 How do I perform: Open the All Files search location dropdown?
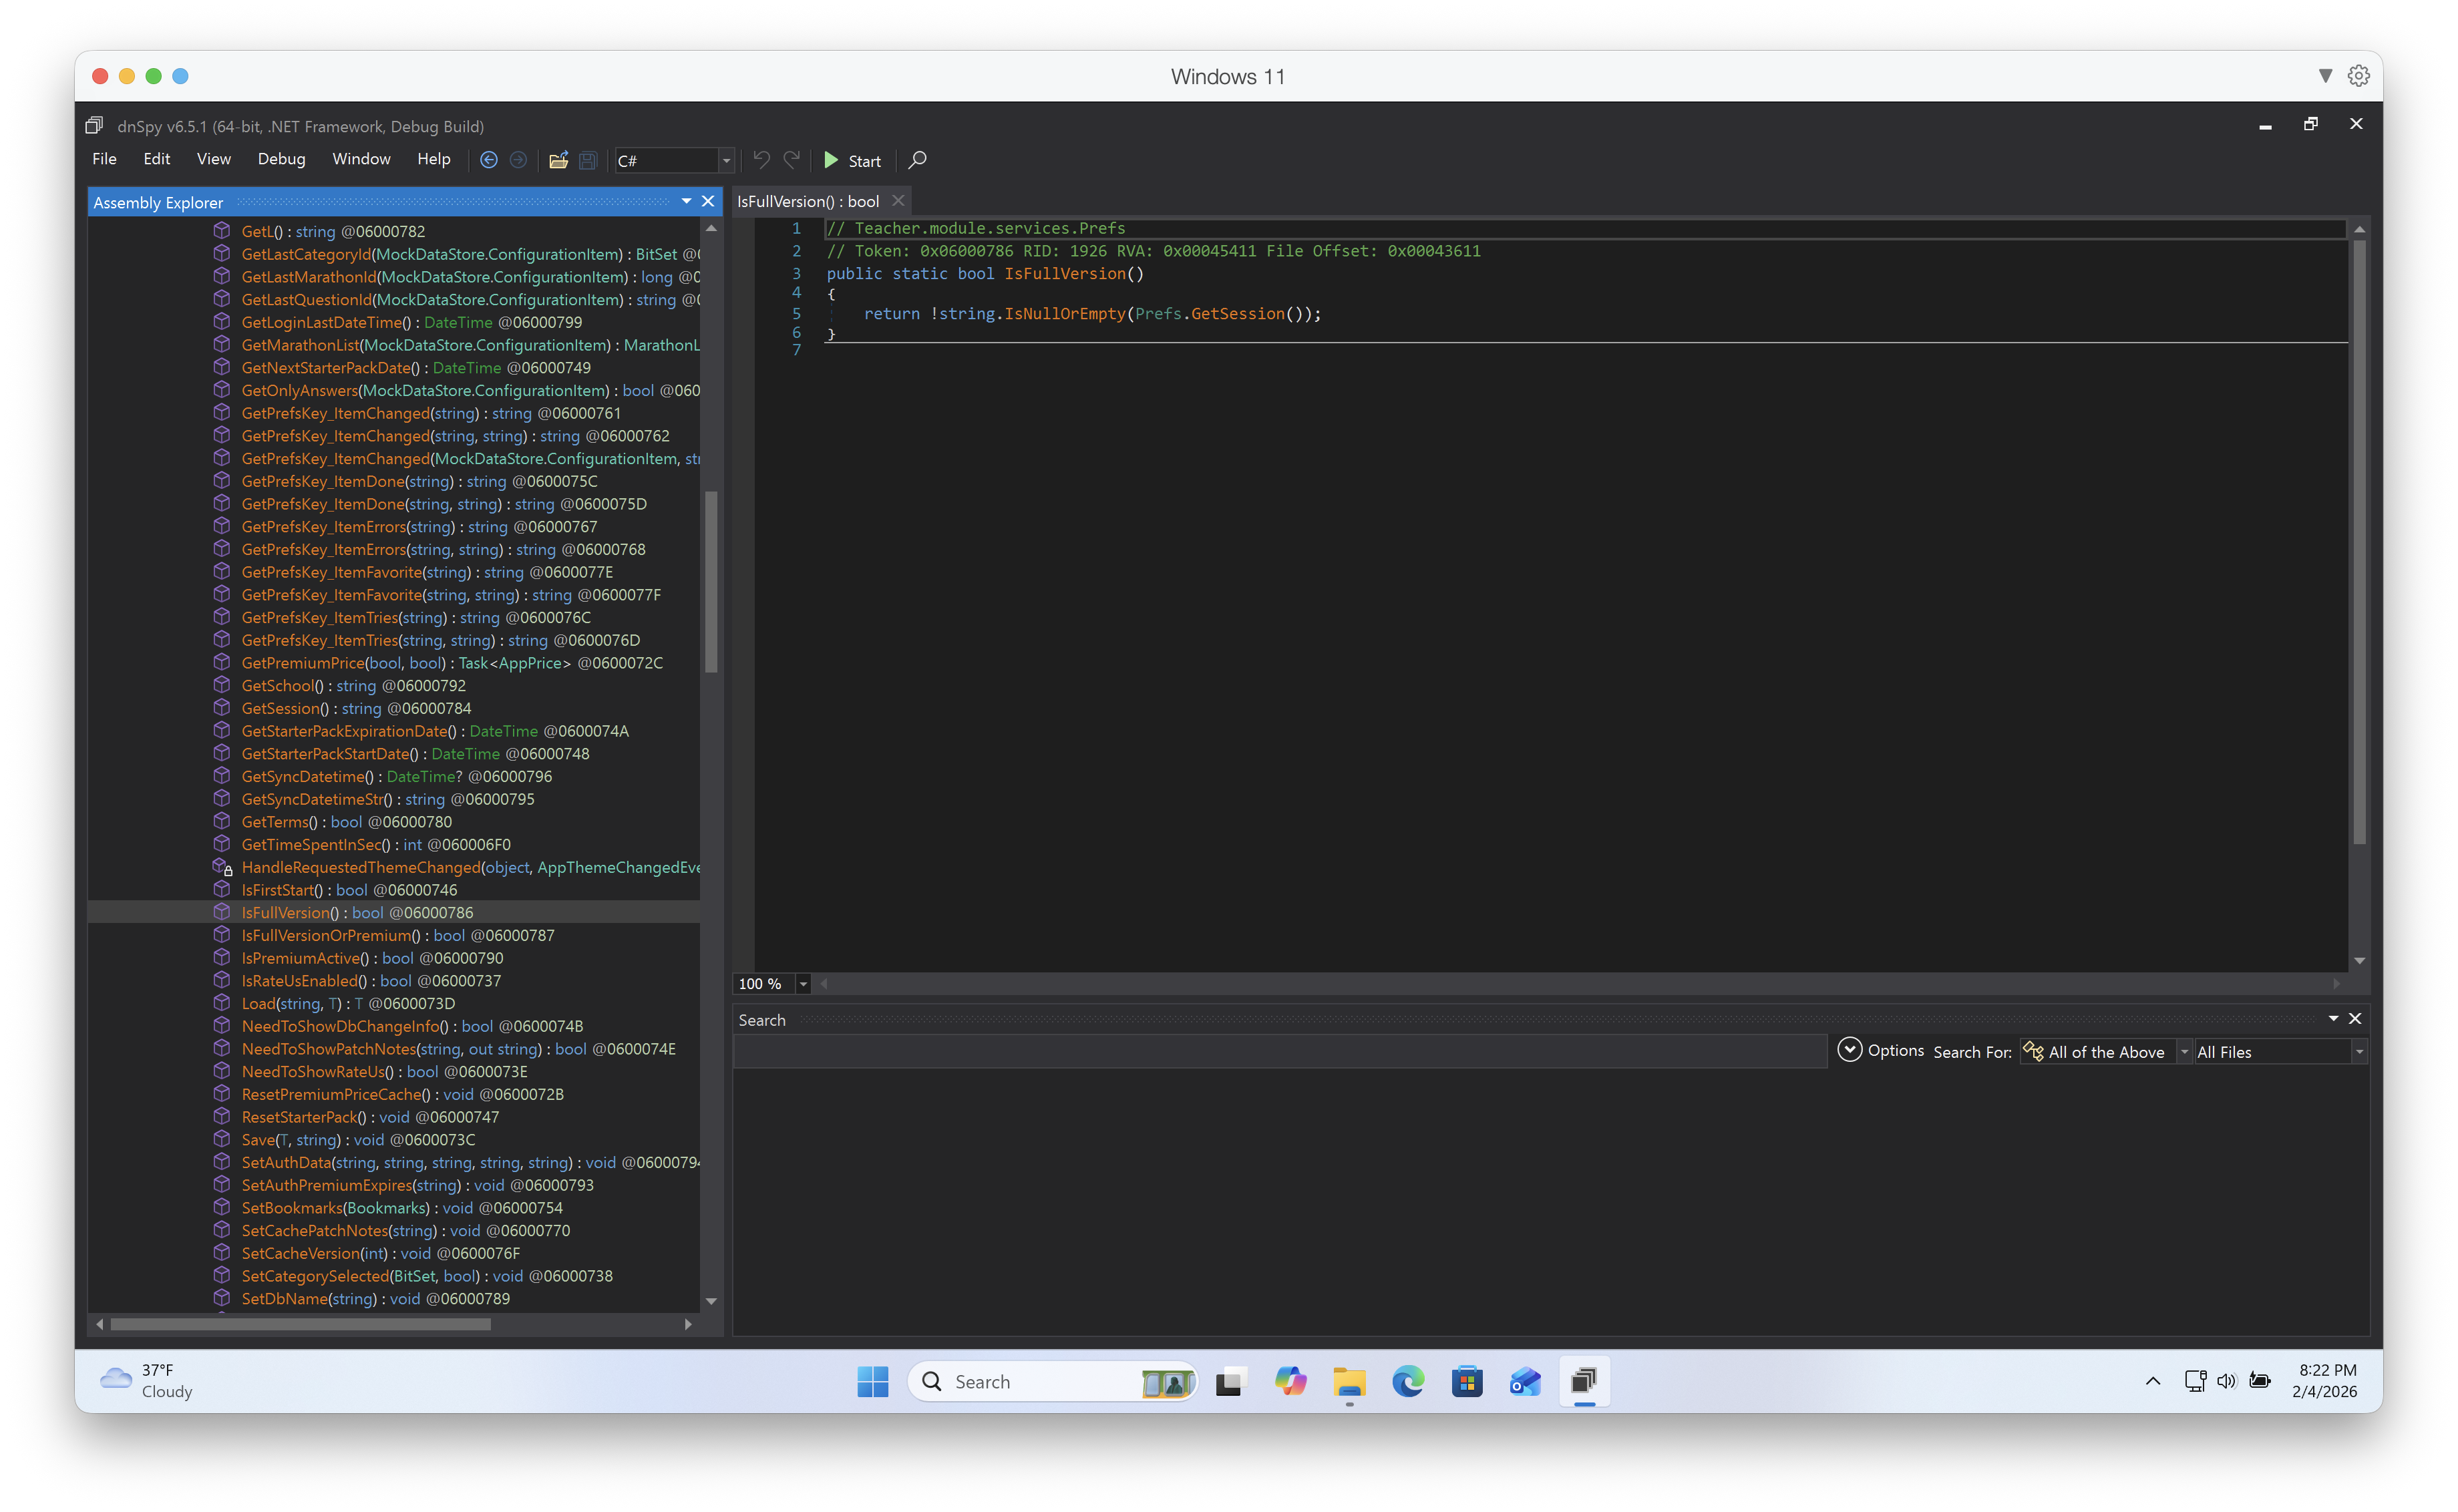(x=2359, y=1052)
